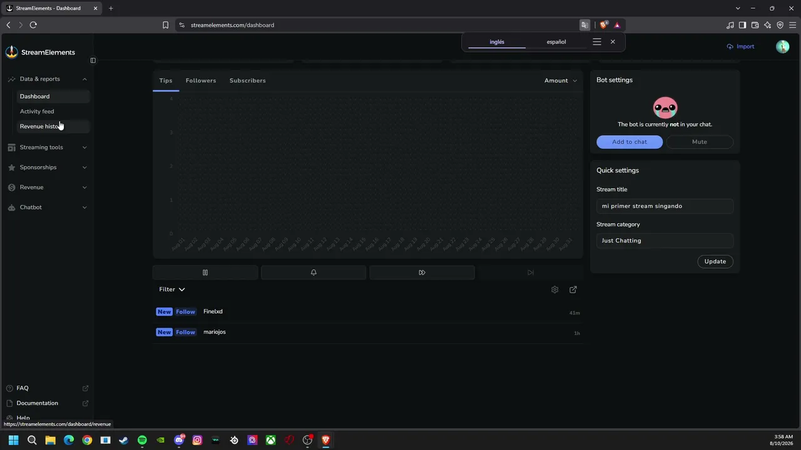Screen dimensions: 801x450
Task: Click the StreamElements logo in the sidebar
Action: (x=40, y=52)
